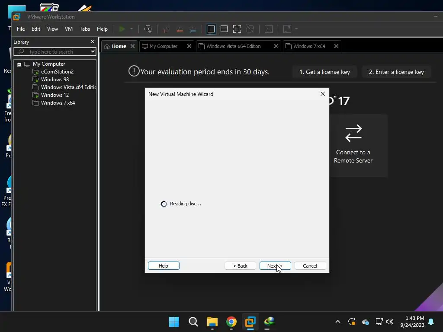This screenshot has width=443, height=332.
Task: Close the My Computer tab
Action: pos(189,46)
